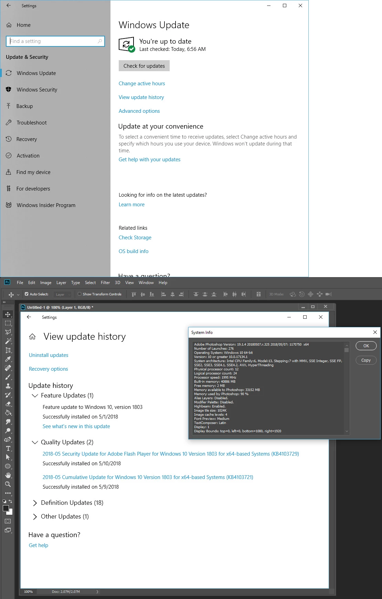Select the Rectangular Marquee tool
The image size is (382, 599).
(8, 323)
